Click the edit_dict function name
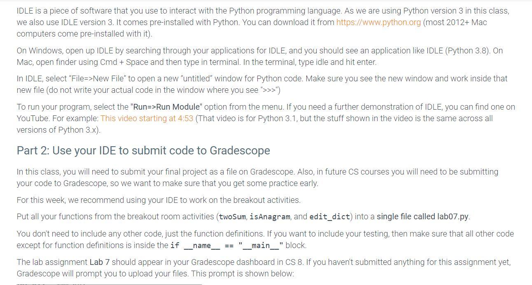The height and width of the screenshot is (285, 532). pos(329,216)
